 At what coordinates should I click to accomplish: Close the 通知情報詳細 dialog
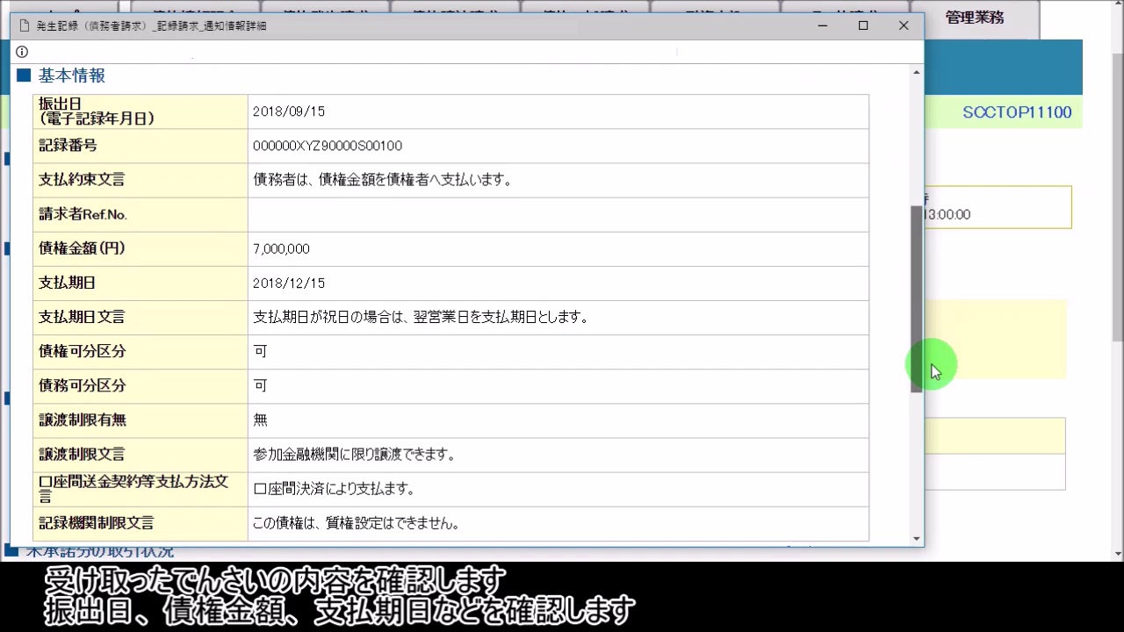[x=903, y=25]
